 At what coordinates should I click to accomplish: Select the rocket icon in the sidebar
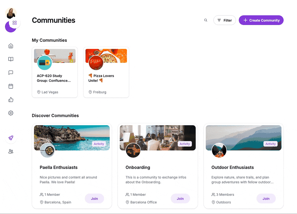pos(11,138)
